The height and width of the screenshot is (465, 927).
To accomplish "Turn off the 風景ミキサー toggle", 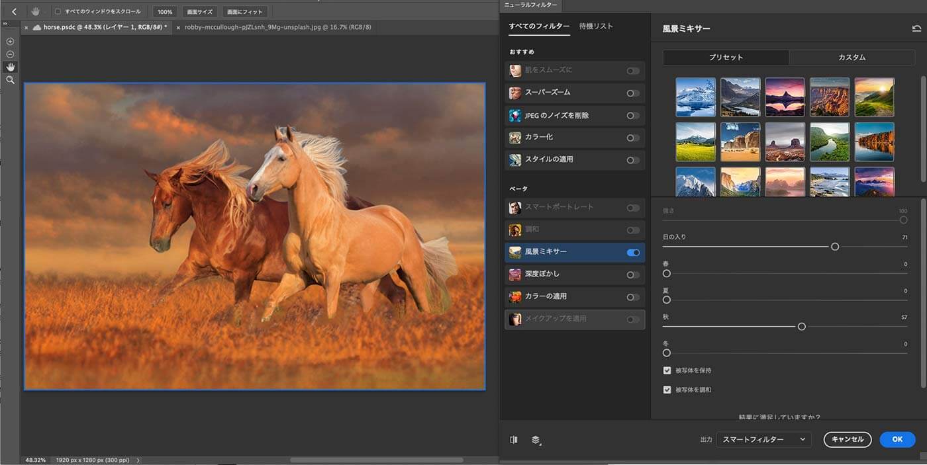I will pos(633,252).
